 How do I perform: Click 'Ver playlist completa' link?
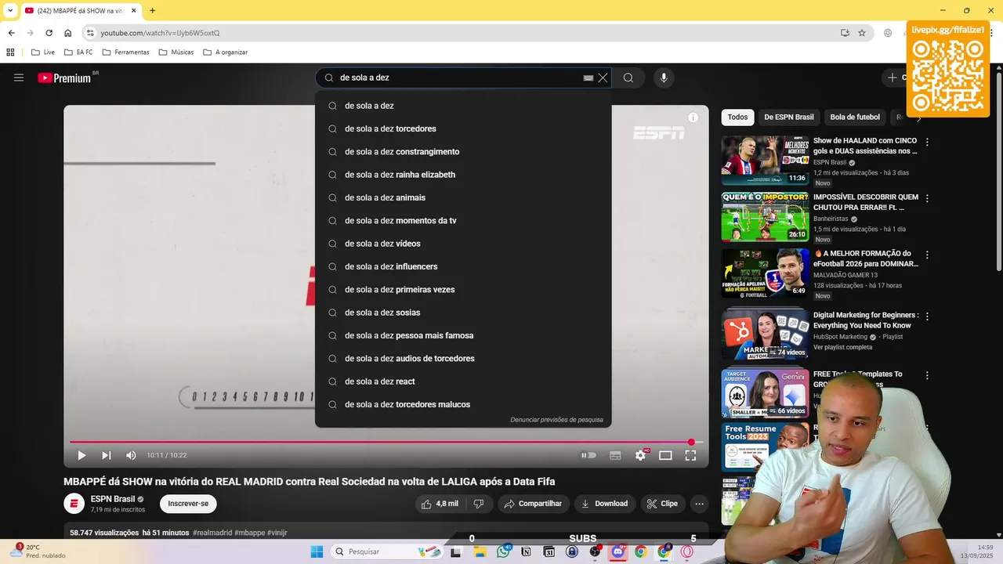coord(842,347)
